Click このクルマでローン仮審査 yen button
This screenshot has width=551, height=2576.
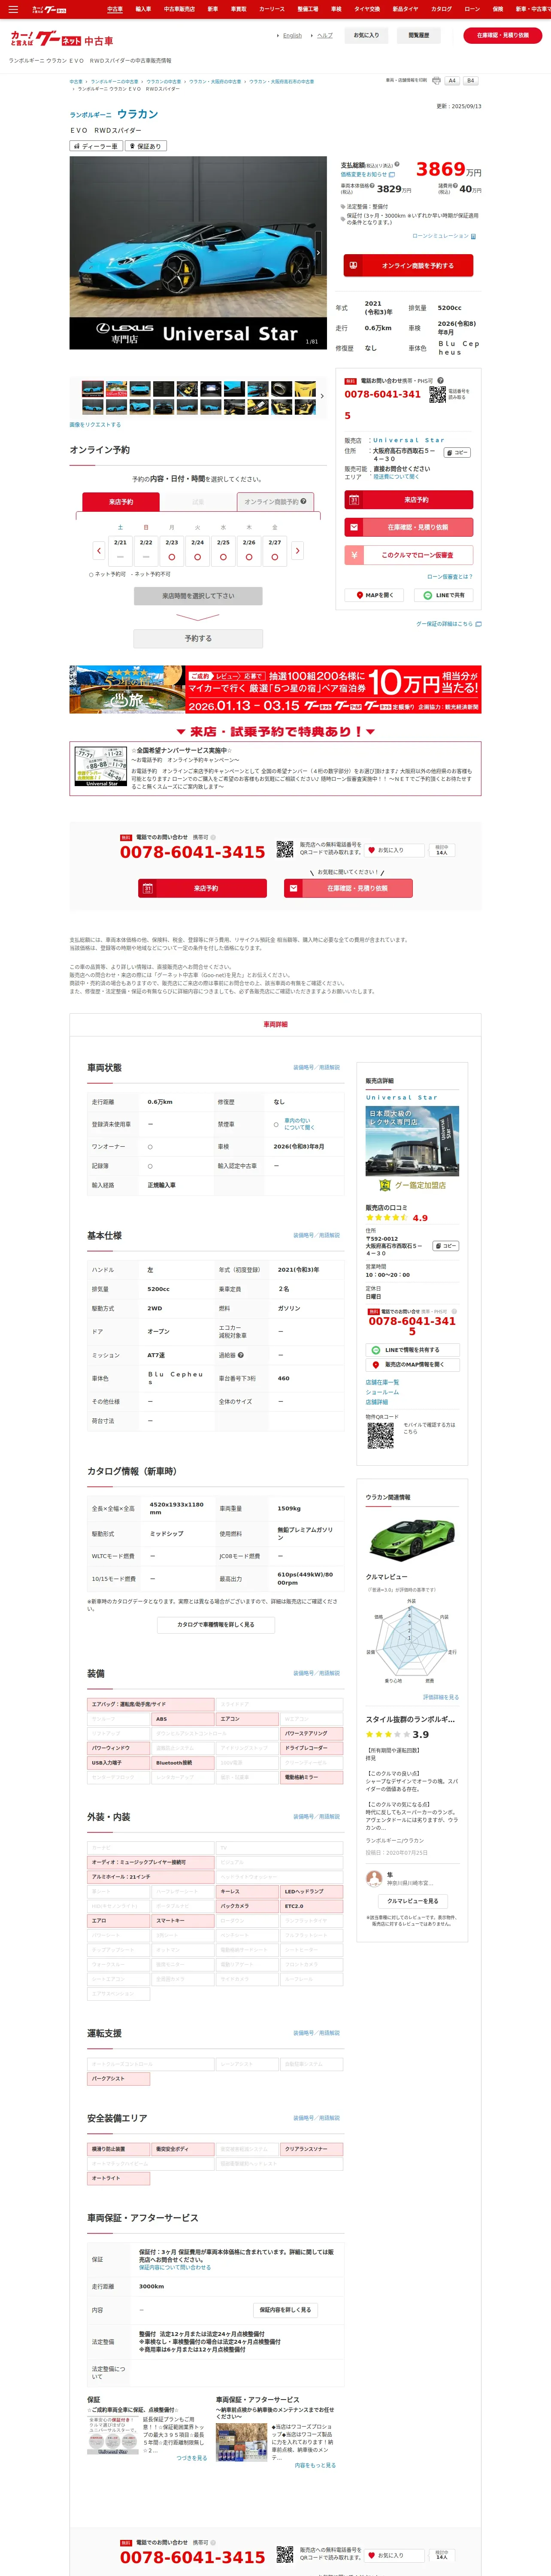click(x=408, y=555)
